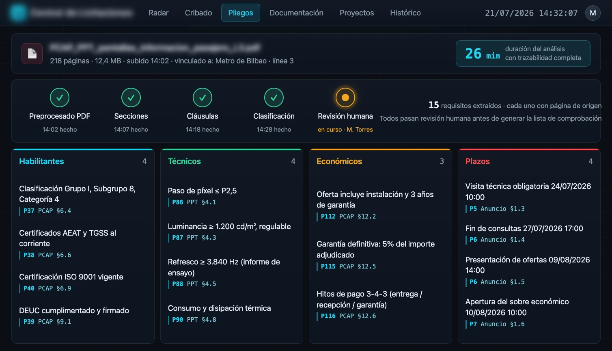
Task: Open the Cribado tab
Action: pyautogui.click(x=198, y=13)
